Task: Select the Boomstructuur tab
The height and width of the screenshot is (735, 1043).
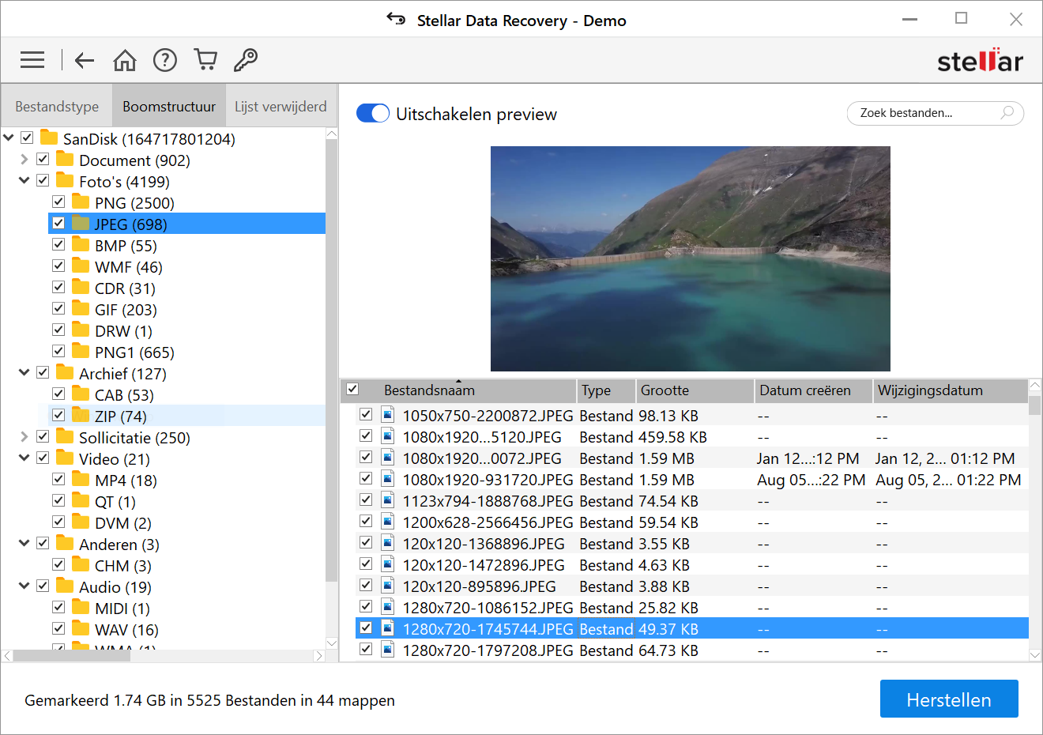Action: tap(169, 106)
